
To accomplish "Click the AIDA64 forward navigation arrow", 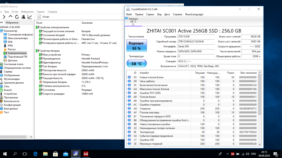I will point(4,17).
